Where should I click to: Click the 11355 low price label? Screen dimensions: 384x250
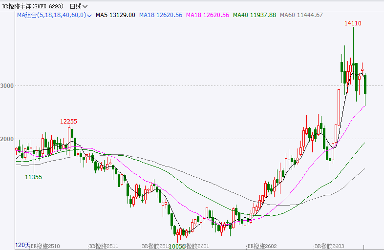click(33, 177)
